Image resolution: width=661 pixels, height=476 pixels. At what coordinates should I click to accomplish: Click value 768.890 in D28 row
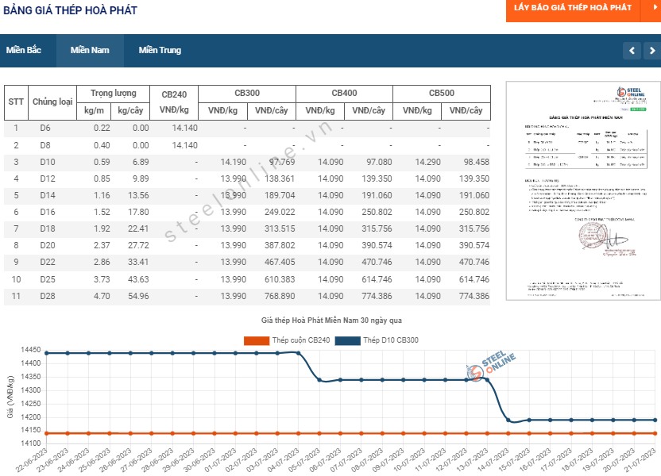(x=280, y=296)
